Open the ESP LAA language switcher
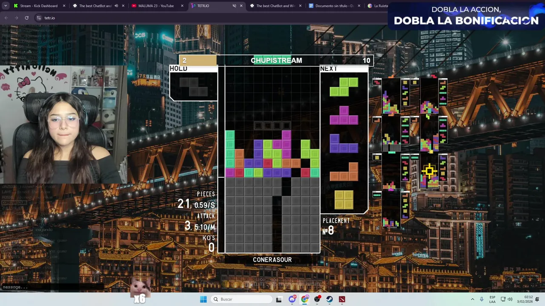 (493, 299)
